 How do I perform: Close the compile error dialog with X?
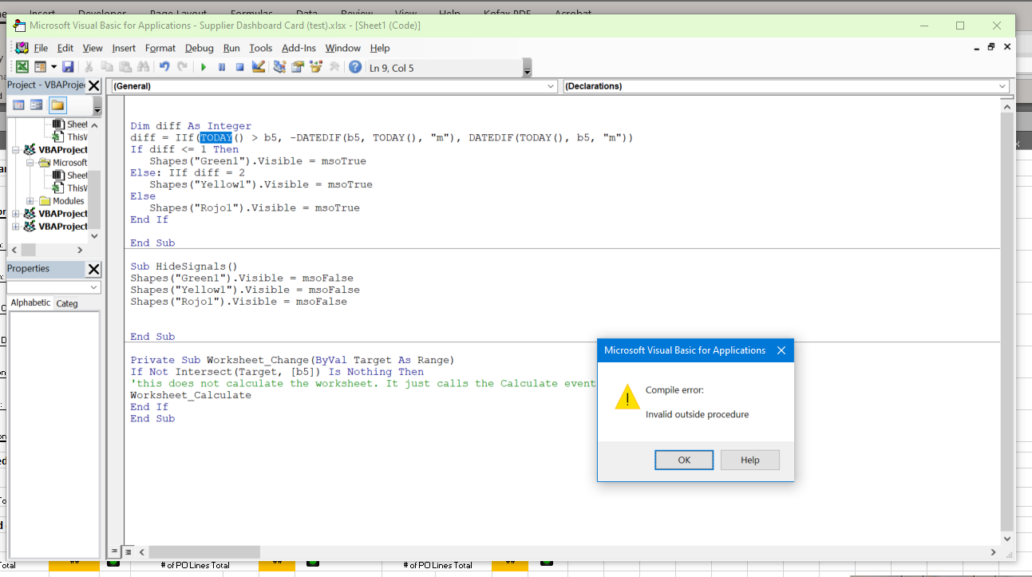tap(781, 350)
